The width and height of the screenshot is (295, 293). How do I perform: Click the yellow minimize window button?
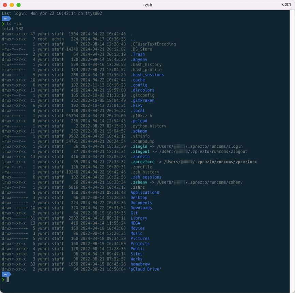pyautogui.click(x=12, y=5)
